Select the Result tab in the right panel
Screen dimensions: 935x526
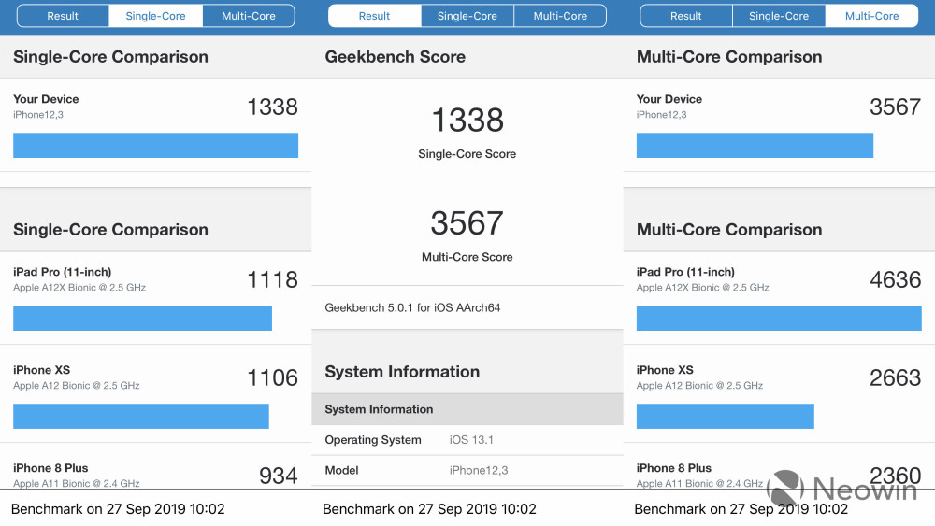click(x=685, y=16)
